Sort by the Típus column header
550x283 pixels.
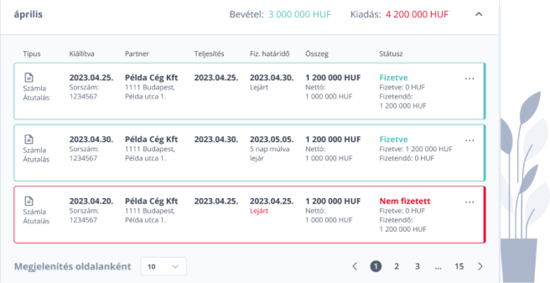click(x=32, y=54)
